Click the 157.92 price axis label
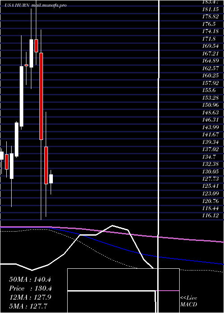 pyautogui.click(x=211, y=83)
